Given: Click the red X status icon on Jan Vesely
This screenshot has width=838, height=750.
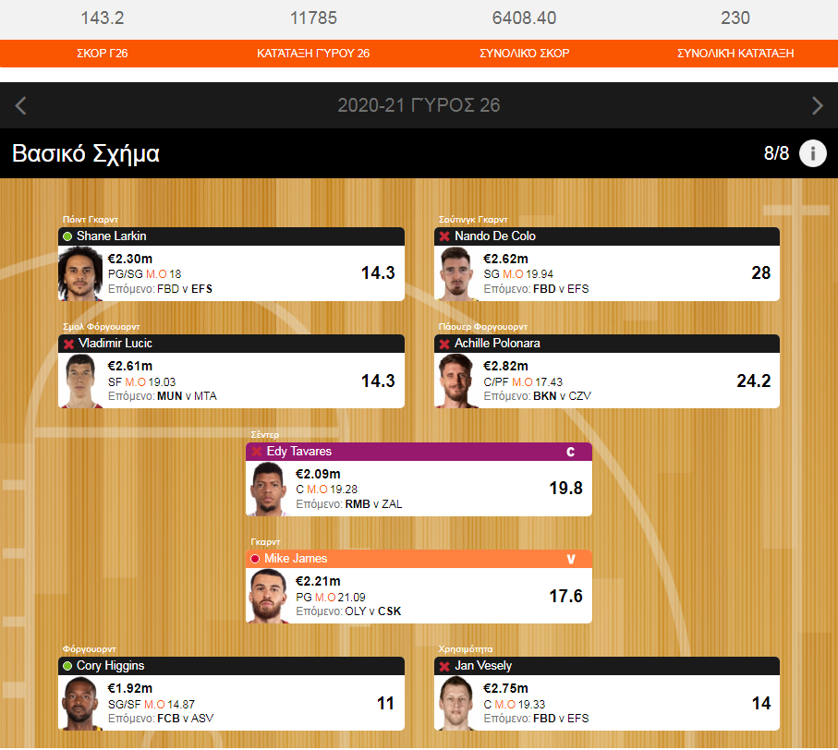Looking at the screenshot, I should click(x=444, y=666).
